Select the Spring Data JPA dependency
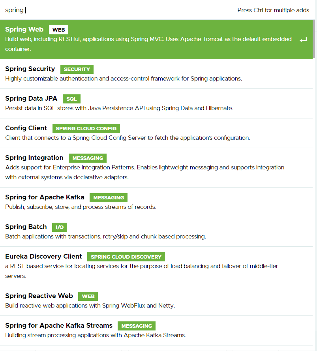Screen dimensions: 317x351 (156, 103)
